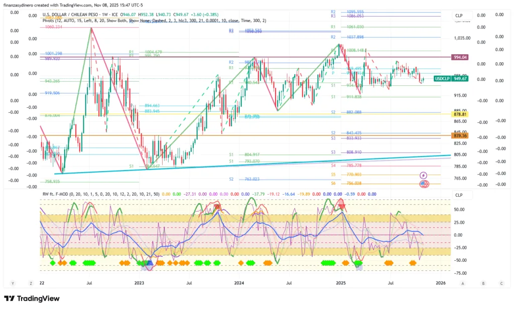Image resolution: width=514 pixels, height=309 pixels.
Task: Click the C scale button at bottom right
Action: click(502, 283)
